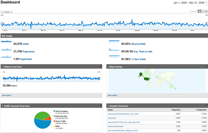Click the May 17 label on the visits graph
The width and height of the screenshot is (208, 133).
click(81, 31)
